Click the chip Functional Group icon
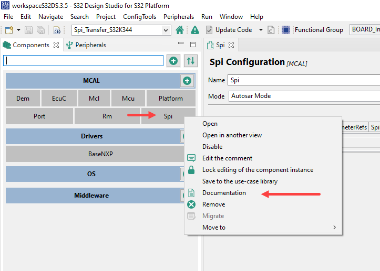The width and height of the screenshot is (380, 271). pos(286,30)
